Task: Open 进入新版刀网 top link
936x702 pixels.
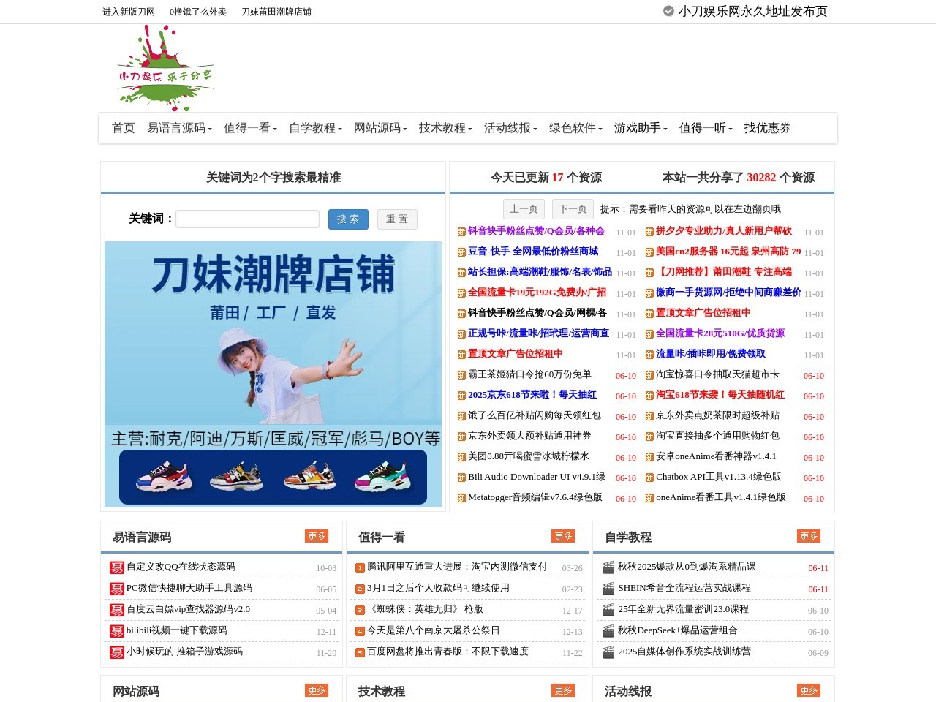Action: pyautogui.click(x=129, y=12)
